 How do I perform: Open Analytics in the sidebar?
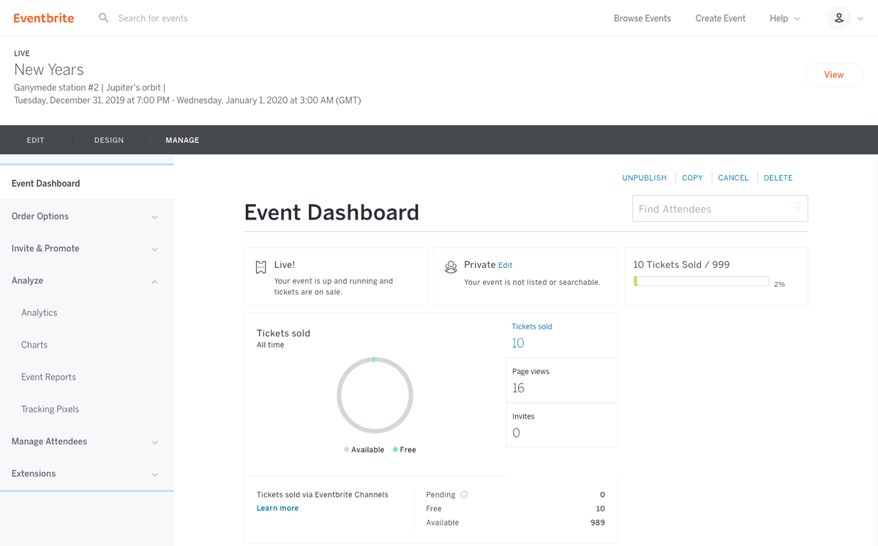tap(40, 313)
